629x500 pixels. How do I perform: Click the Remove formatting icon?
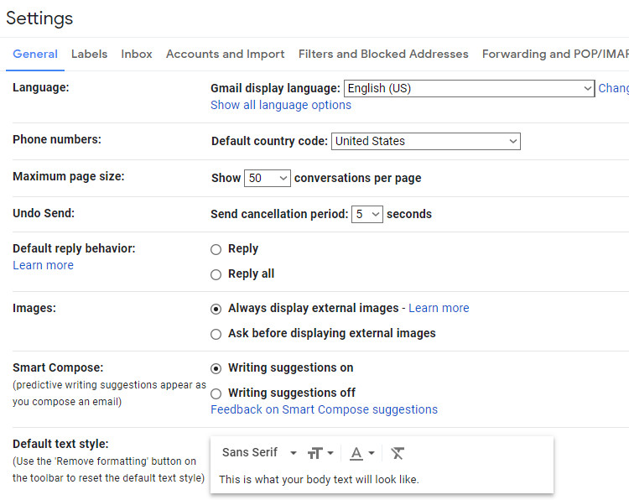pos(398,453)
